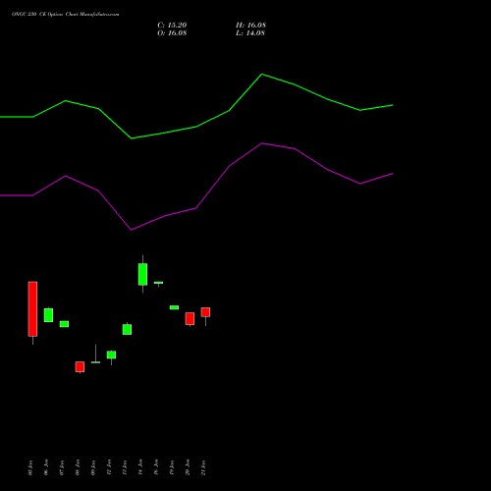Select the low value L: 14.08
This screenshot has height=491, width=491.
point(250,33)
